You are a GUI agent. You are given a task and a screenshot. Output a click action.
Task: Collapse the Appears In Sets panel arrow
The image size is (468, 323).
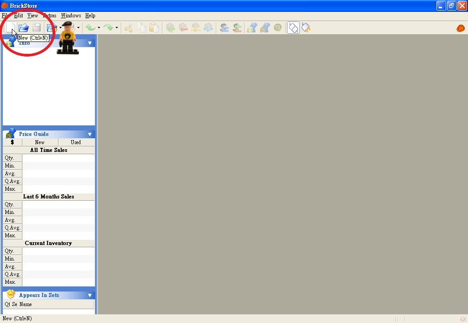[x=90, y=295]
